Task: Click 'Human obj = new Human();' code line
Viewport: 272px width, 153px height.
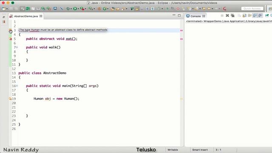Action: 57,99
